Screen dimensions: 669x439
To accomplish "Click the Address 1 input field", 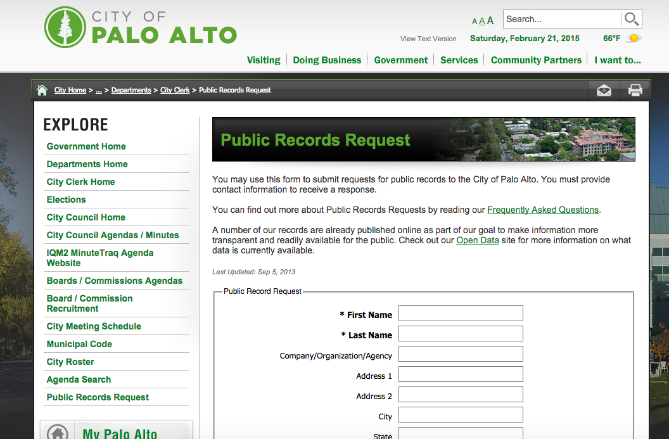I will tap(461, 374).
